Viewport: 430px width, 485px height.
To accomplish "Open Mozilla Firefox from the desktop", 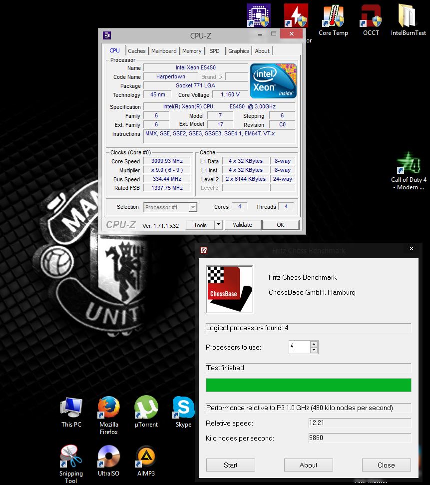I will [x=108, y=409].
